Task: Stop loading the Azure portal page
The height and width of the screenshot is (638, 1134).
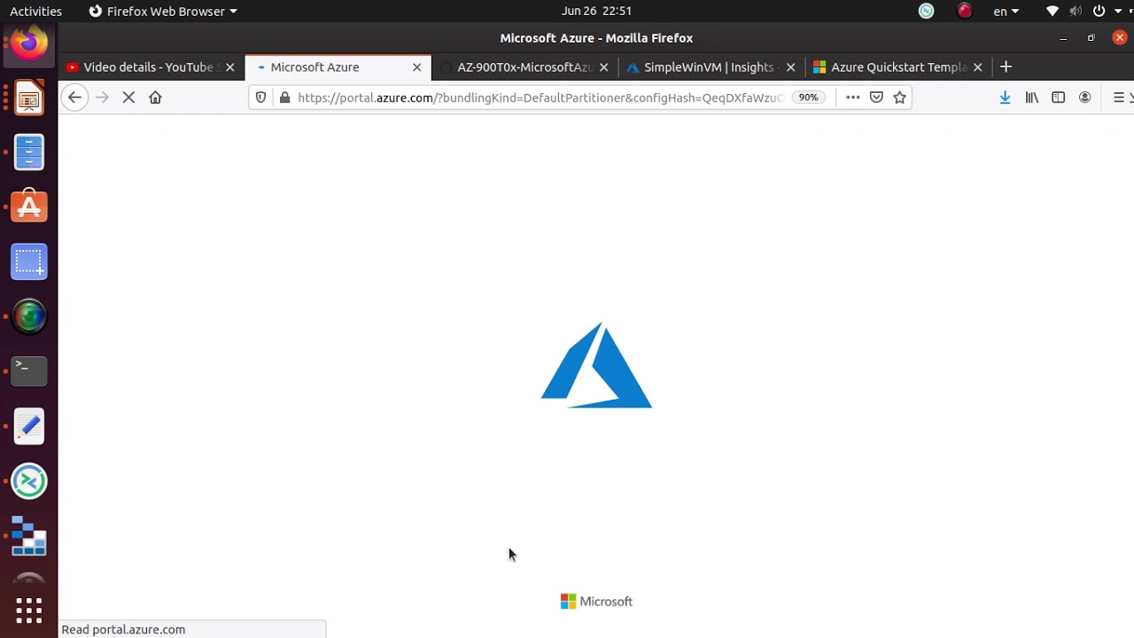Action: [x=128, y=97]
